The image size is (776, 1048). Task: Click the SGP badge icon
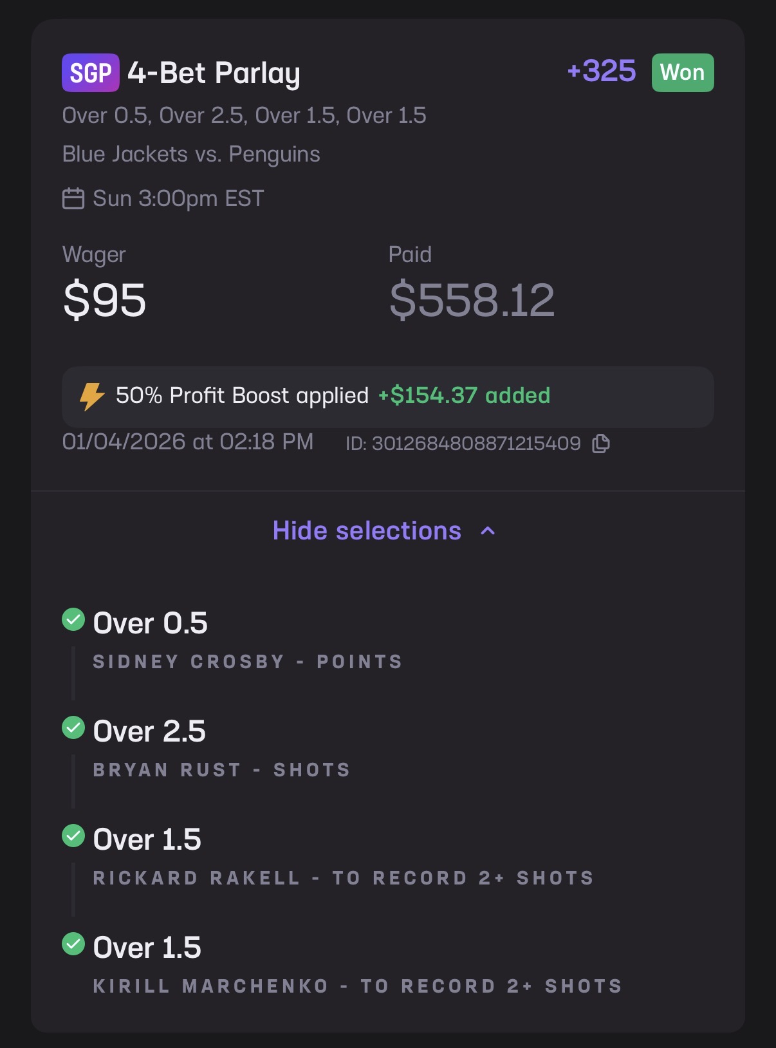coord(90,73)
